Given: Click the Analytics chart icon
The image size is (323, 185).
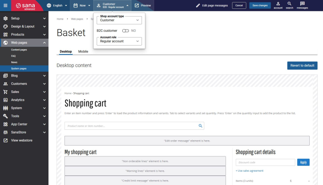Looking at the screenshot, I should coord(6,100).
